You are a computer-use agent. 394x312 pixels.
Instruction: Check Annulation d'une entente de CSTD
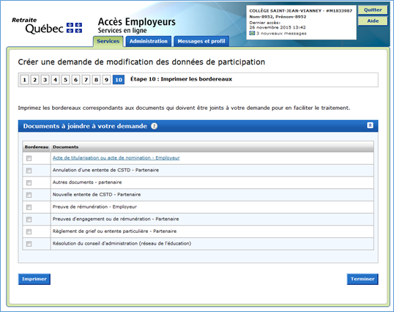point(29,171)
